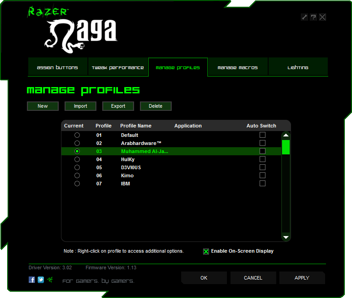Click the Auto Switch column header

261,126
